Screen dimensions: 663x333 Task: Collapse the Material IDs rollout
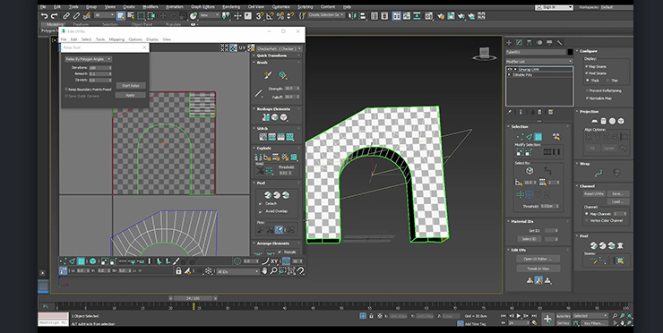(x=521, y=221)
